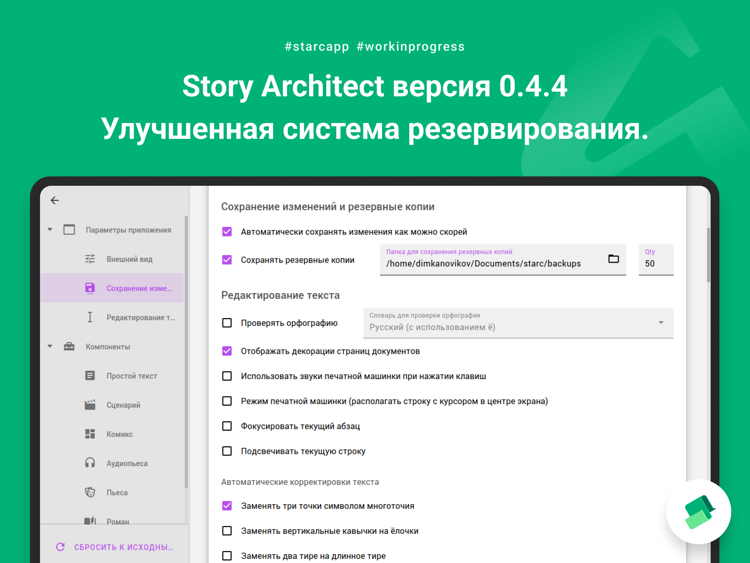Click the refresh icon on reset button
The height and width of the screenshot is (563, 750).
pos(60,547)
